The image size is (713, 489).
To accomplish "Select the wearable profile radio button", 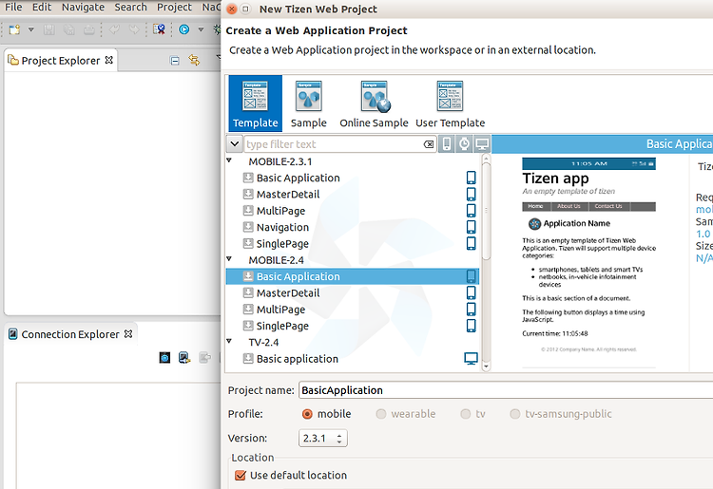I will pyautogui.click(x=381, y=414).
